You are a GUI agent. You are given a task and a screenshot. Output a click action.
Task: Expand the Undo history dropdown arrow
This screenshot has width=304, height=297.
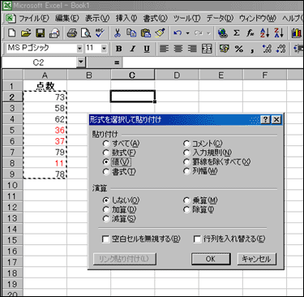pos(187,33)
